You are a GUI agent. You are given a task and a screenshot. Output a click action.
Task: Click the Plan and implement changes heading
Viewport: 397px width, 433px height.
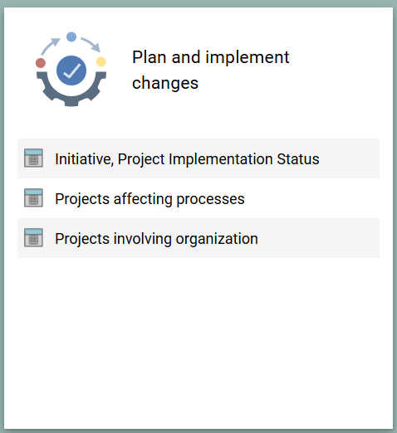(211, 70)
